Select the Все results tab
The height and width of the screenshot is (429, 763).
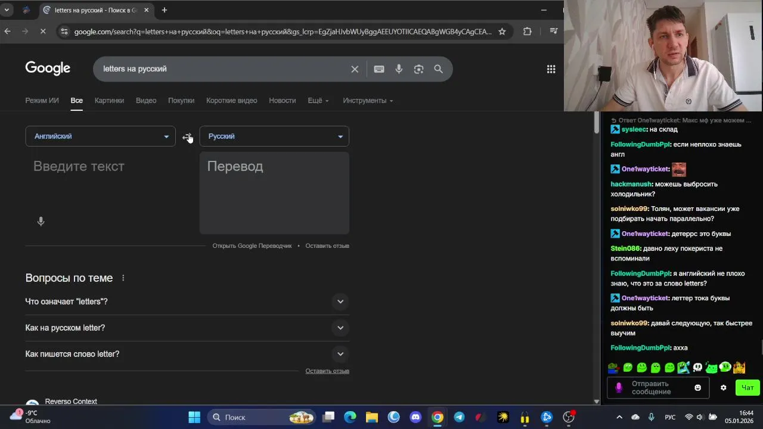[x=76, y=101]
